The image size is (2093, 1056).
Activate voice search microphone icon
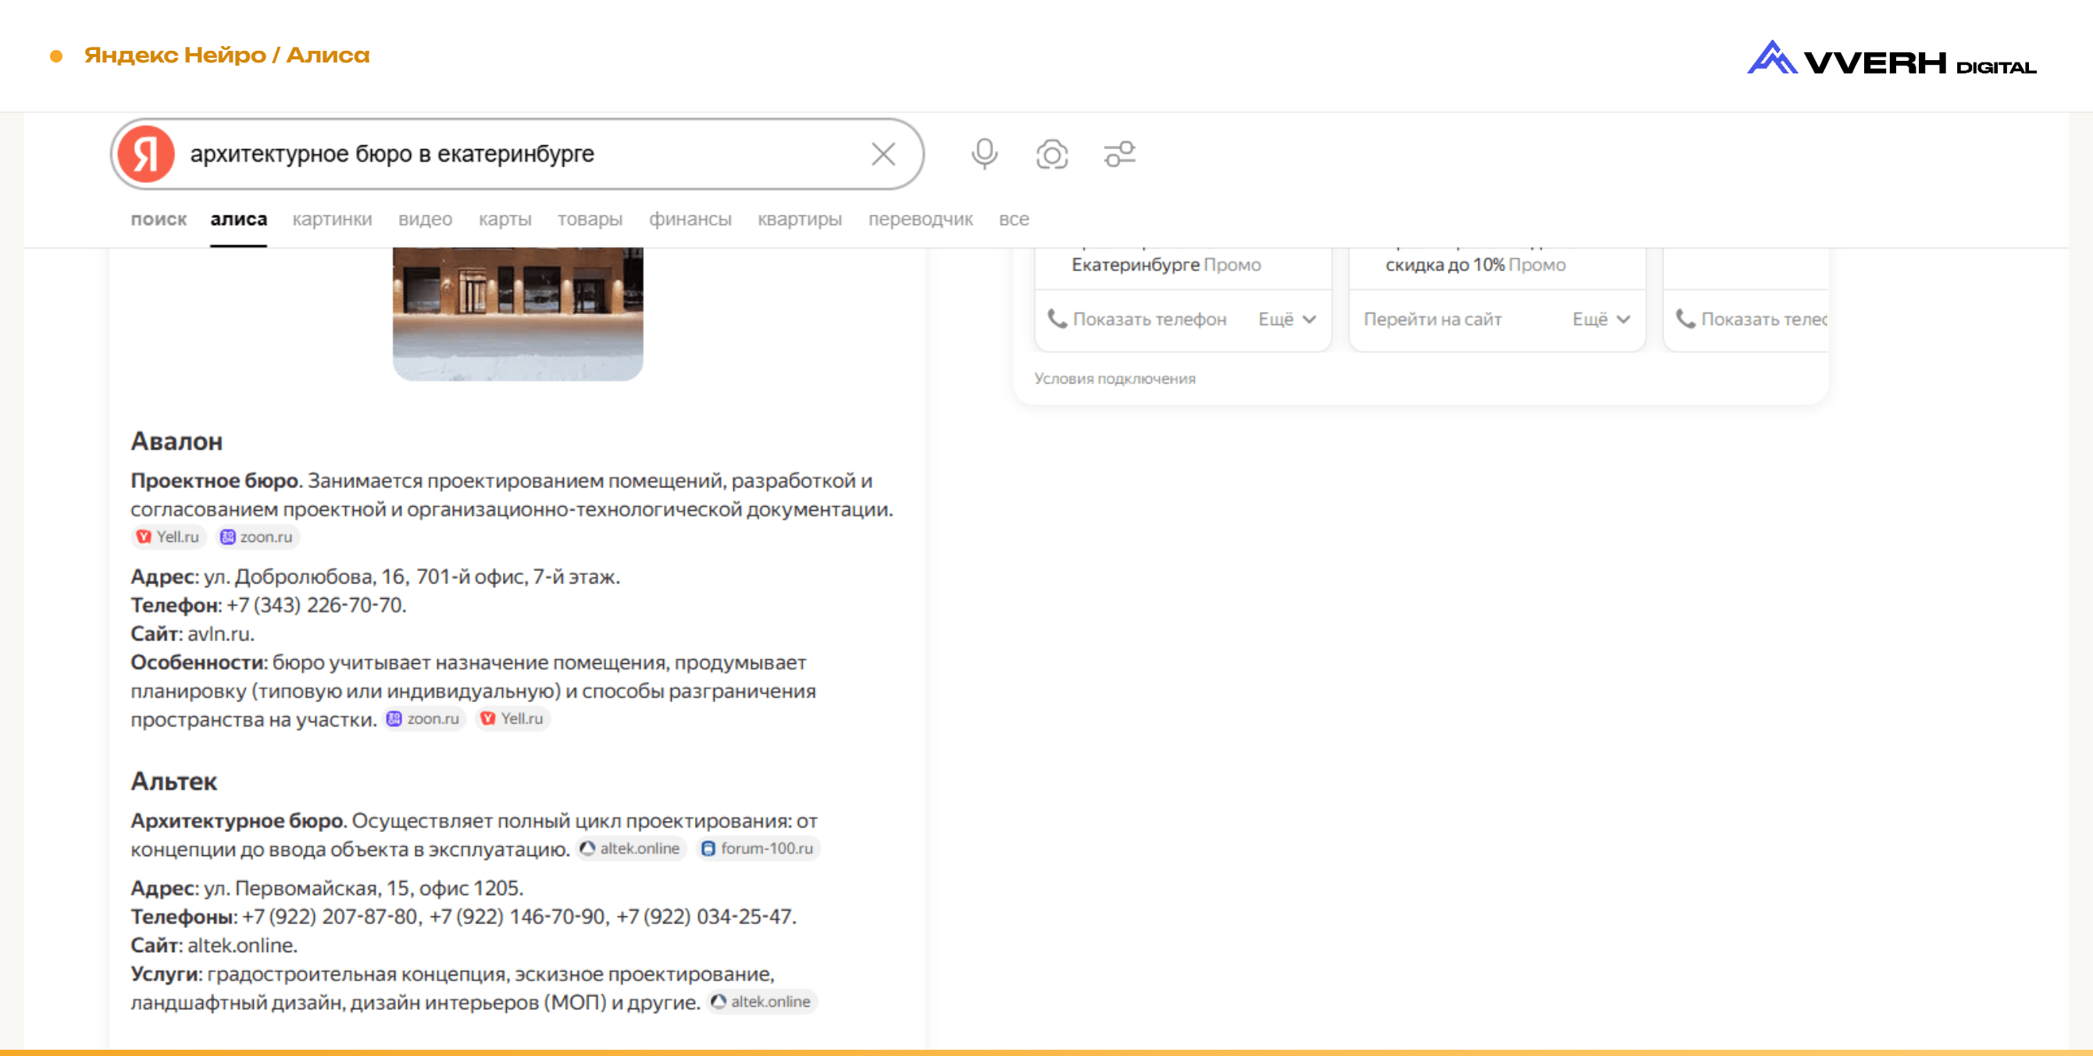point(984,154)
